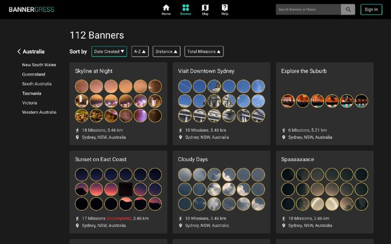Image resolution: width=391 pixels, height=244 pixels.
Task: Go to Home via the house icon
Action: tap(166, 8)
